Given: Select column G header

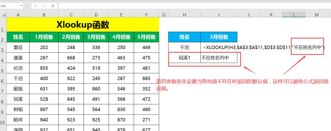Looking at the screenshot, I should [164, 15].
